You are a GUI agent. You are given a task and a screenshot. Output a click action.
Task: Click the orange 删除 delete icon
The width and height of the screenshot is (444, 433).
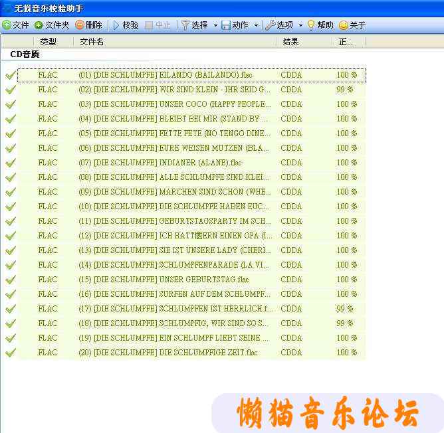click(80, 25)
